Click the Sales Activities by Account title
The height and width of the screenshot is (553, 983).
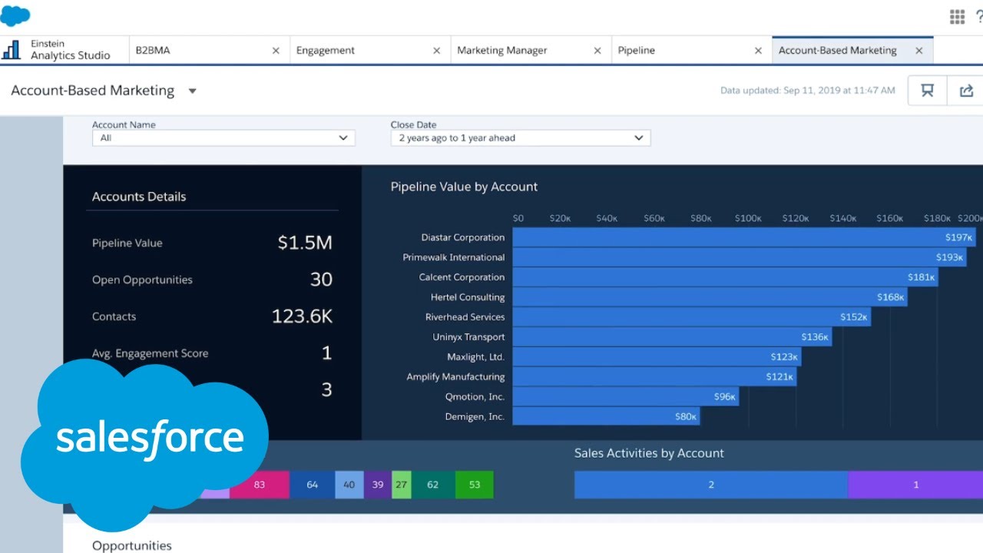[x=649, y=453]
